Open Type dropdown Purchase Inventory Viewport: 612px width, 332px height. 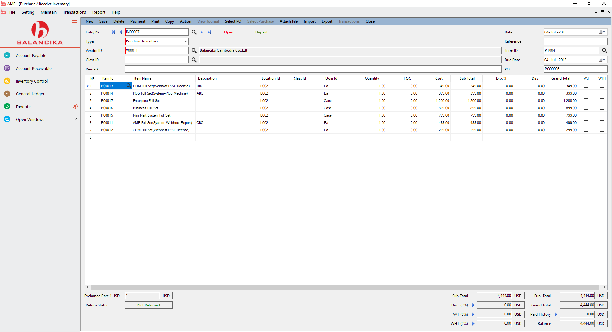tap(186, 41)
